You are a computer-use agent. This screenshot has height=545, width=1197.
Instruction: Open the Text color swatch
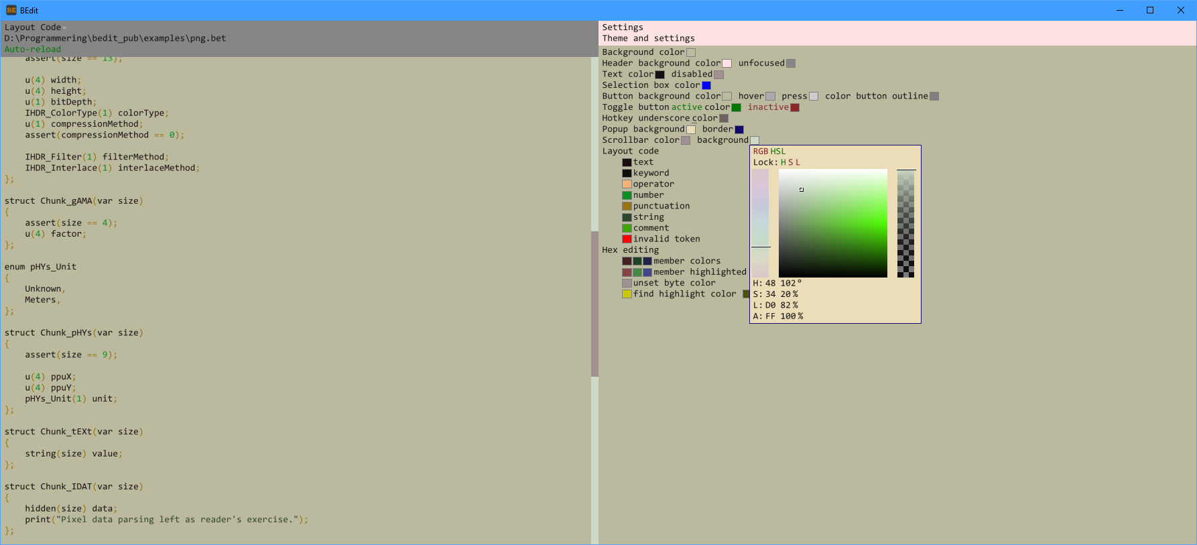pos(660,74)
